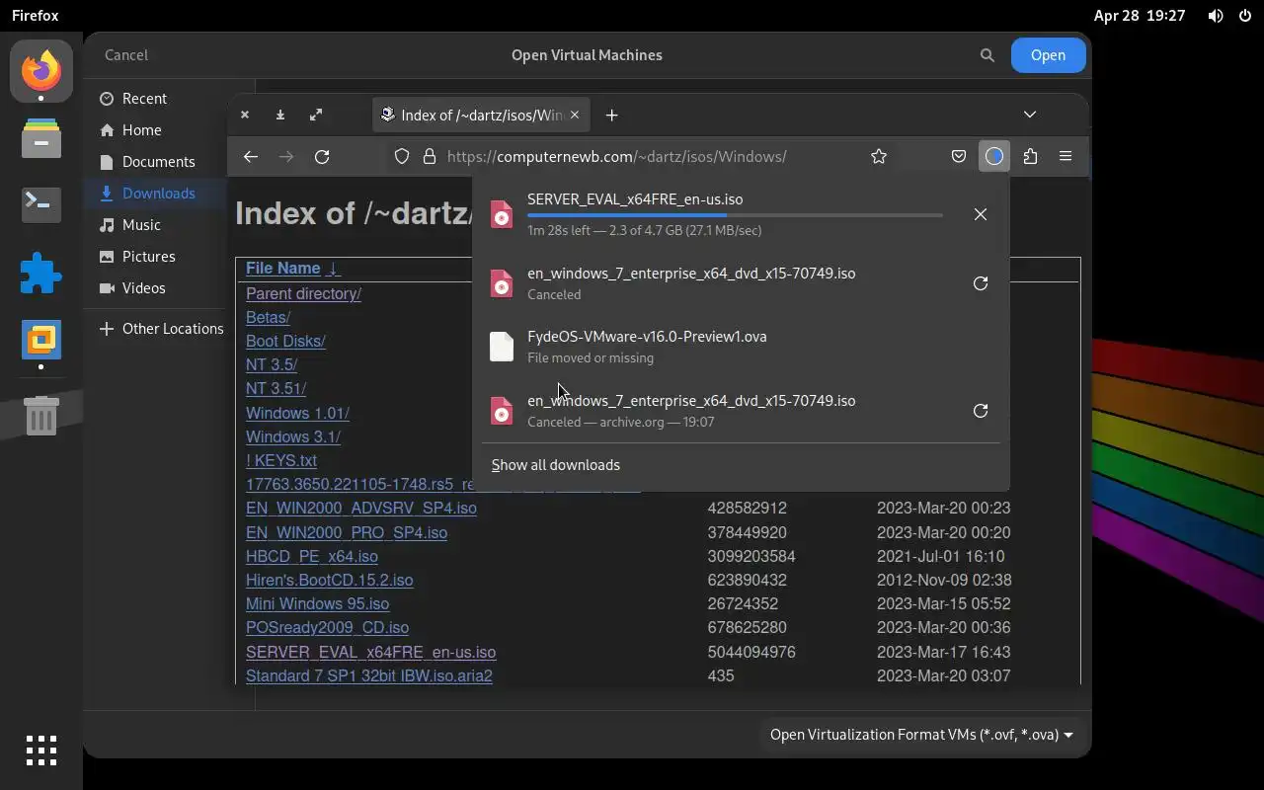Open the Files app in the dock
The image size is (1264, 790).
point(41,138)
